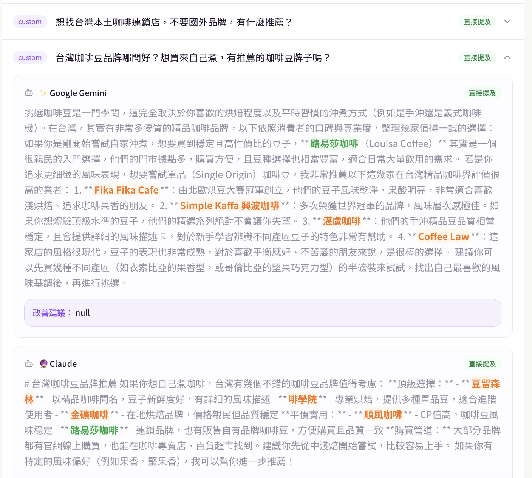Click highlighted brand 路易莎咖啡 in Claude answer

coord(94,430)
